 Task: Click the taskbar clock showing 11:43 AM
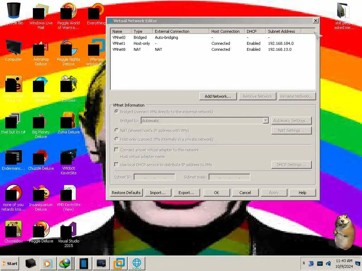click(344, 263)
